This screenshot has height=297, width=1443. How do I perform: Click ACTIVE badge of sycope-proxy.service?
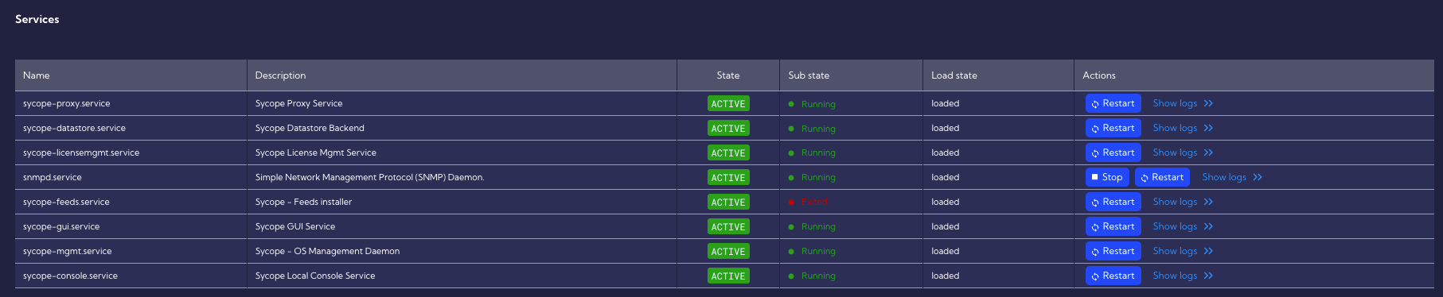pyautogui.click(x=728, y=103)
